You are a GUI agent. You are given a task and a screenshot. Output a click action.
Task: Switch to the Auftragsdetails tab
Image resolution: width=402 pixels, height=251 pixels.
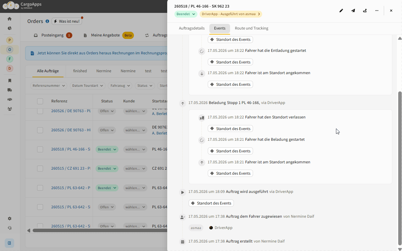click(x=192, y=28)
